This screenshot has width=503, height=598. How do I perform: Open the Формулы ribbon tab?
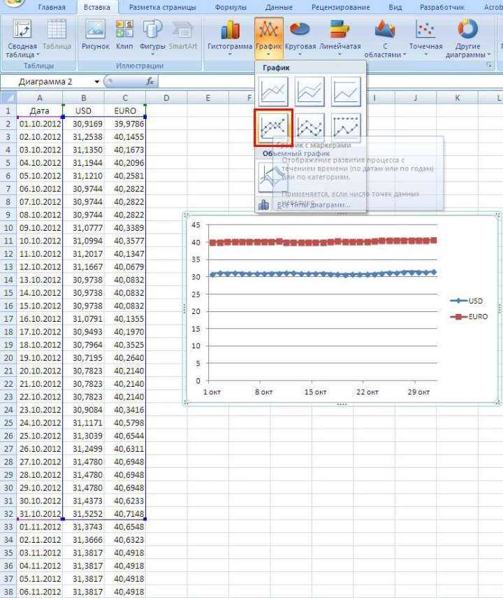[231, 7]
